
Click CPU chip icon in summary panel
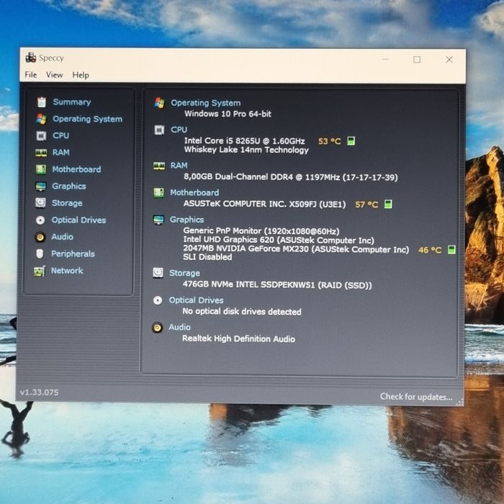[x=159, y=130]
